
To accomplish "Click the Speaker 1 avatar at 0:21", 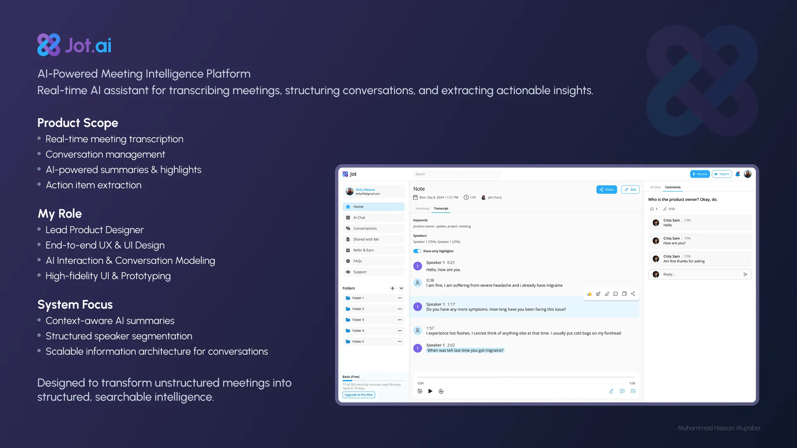I will 418,266.
